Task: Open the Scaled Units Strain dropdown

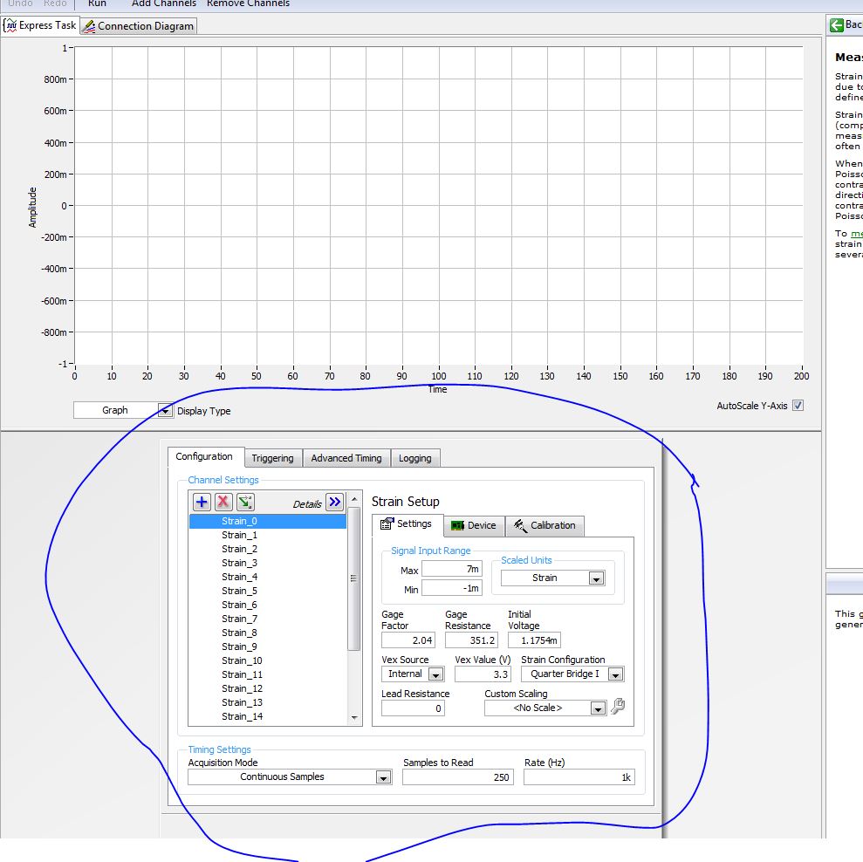Action: (596, 578)
